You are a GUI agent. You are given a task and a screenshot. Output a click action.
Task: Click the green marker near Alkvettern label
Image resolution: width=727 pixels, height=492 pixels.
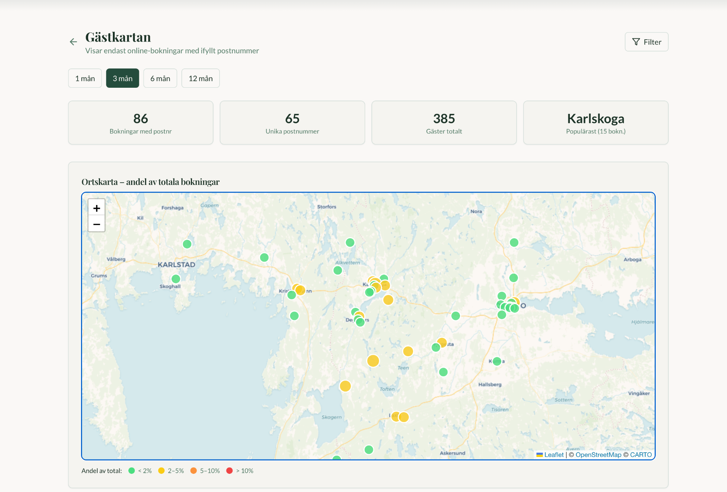tap(338, 270)
